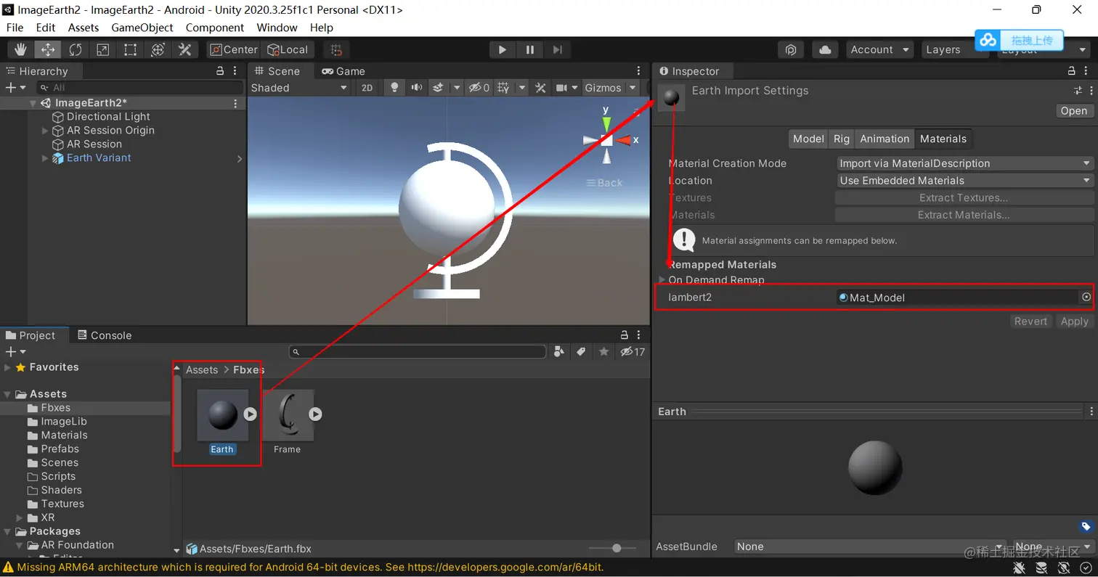Expand the AR Session Origin object
This screenshot has height=577, width=1098.
coord(45,131)
